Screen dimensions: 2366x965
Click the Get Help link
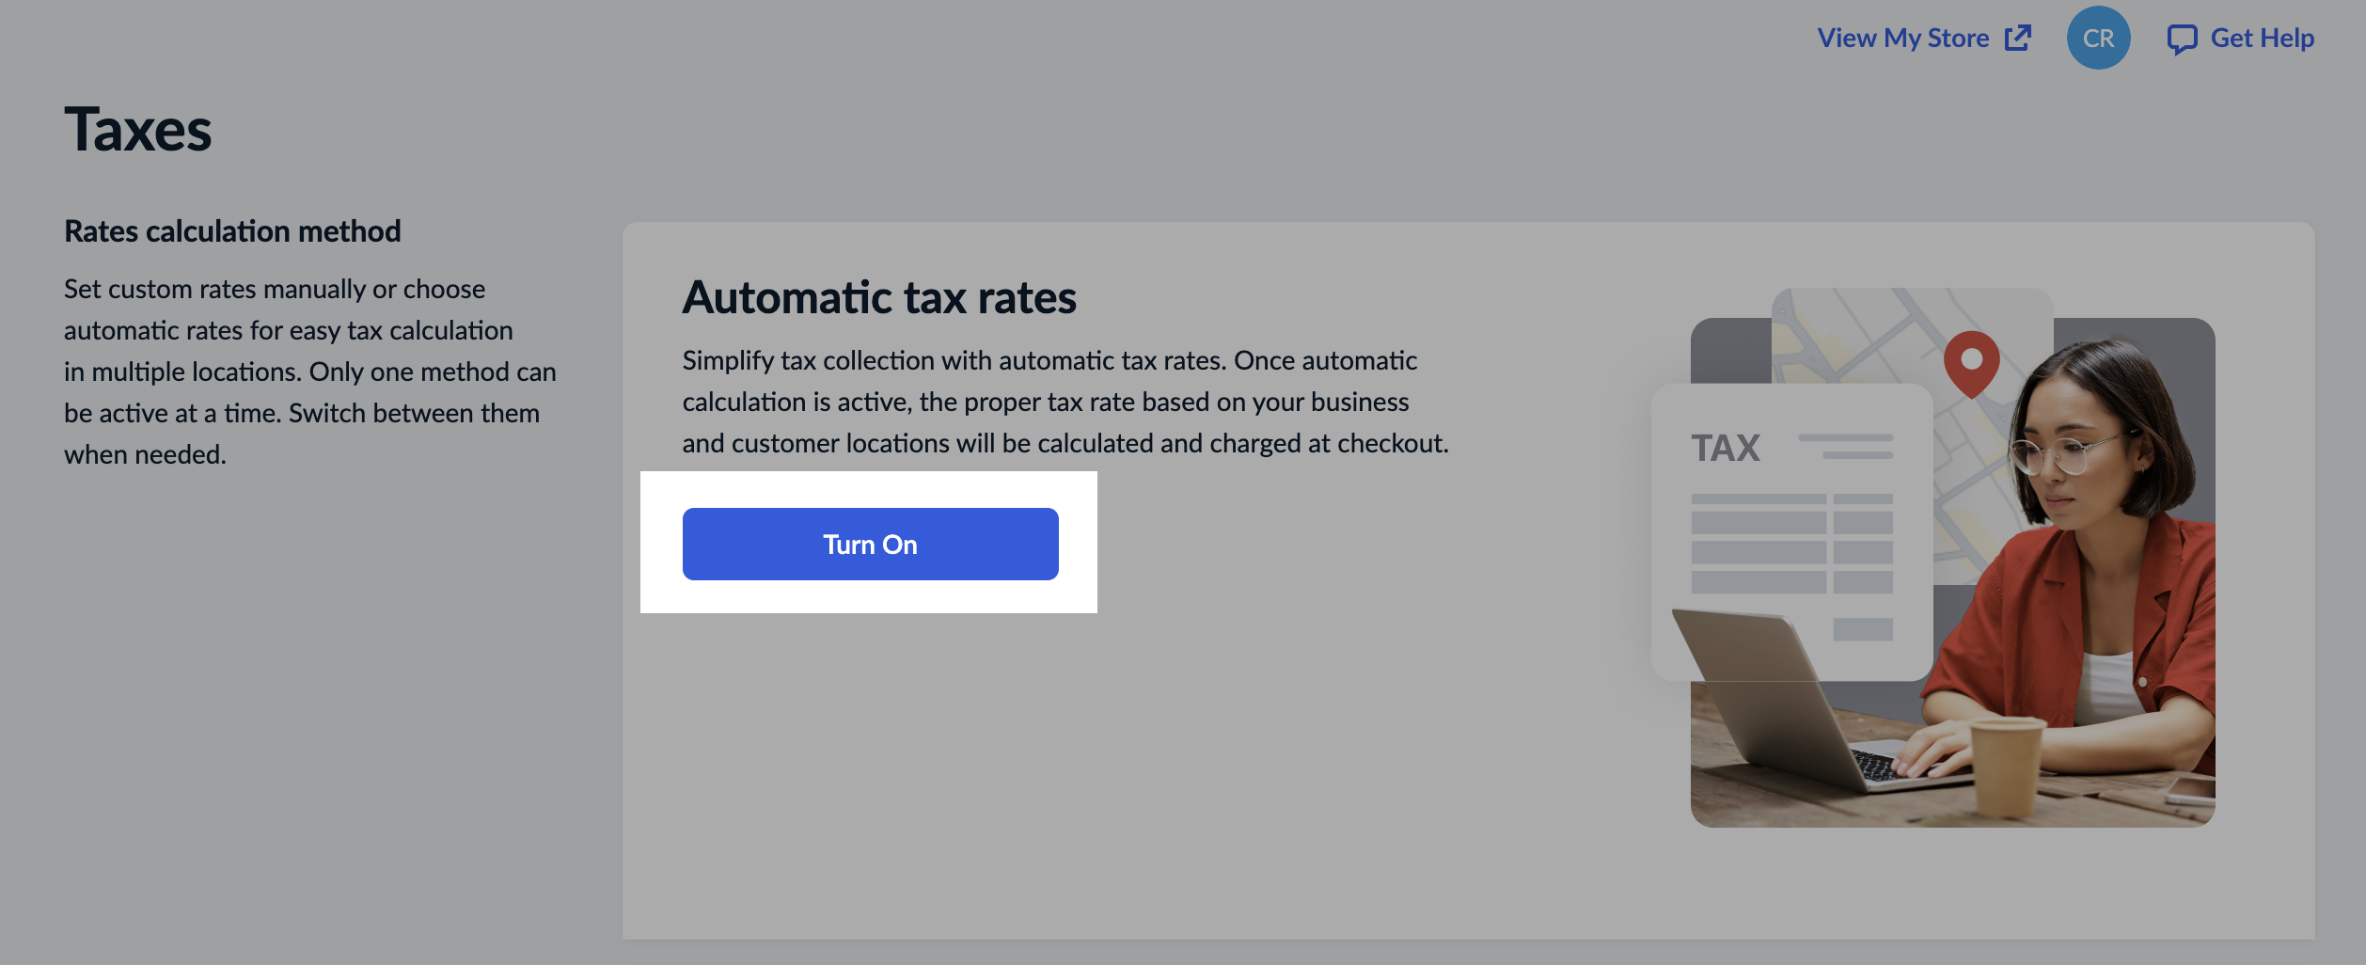2262,38
